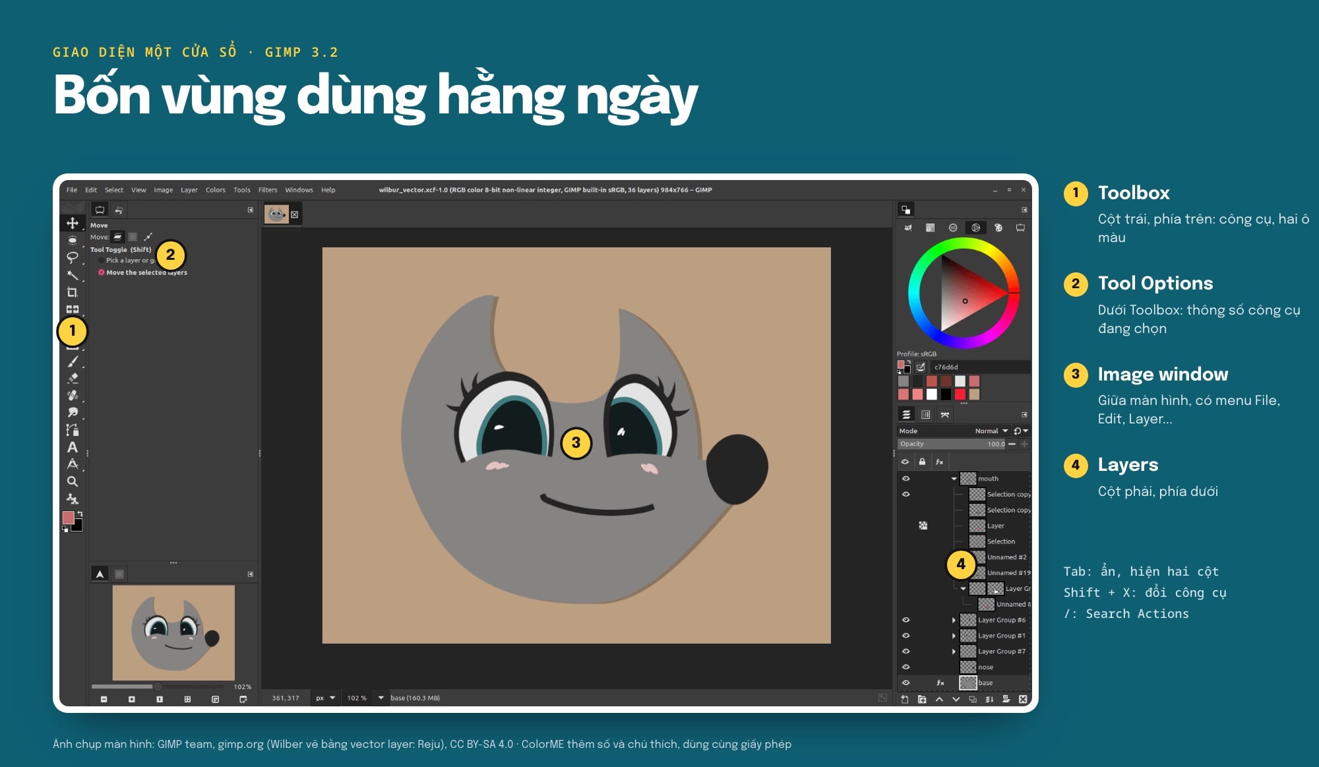Click the beige color swatch in history
This screenshot has height=767, width=1319.
click(x=974, y=394)
